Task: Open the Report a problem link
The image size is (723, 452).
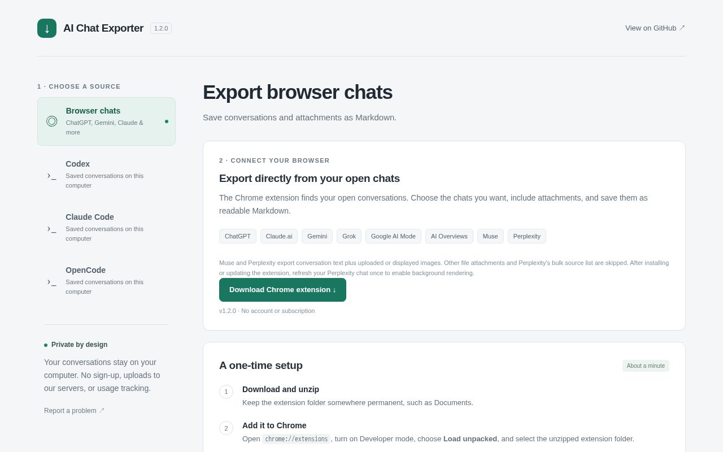Action: click(x=74, y=411)
